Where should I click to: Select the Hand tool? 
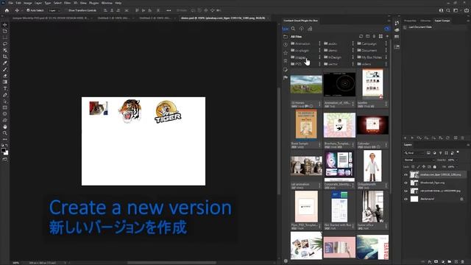coord(5,127)
